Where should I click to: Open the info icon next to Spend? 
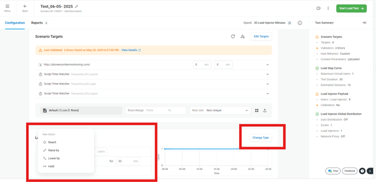coord(299,23)
